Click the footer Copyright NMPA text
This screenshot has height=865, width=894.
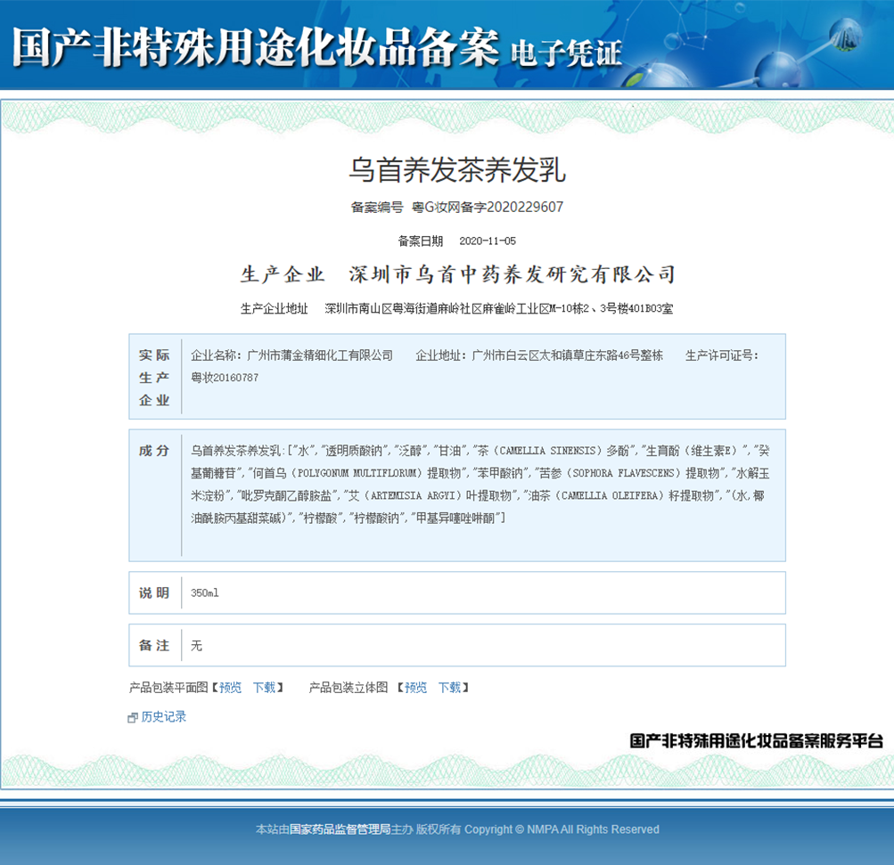pyautogui.click(x=562, y=829)
